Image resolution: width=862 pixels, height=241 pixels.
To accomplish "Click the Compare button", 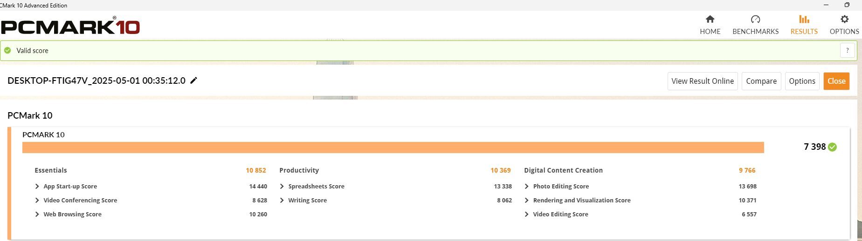I will tap(761, 81).
